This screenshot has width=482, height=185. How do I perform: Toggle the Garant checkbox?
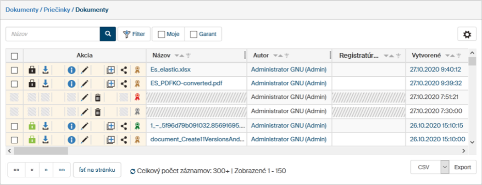pos(203,34)
